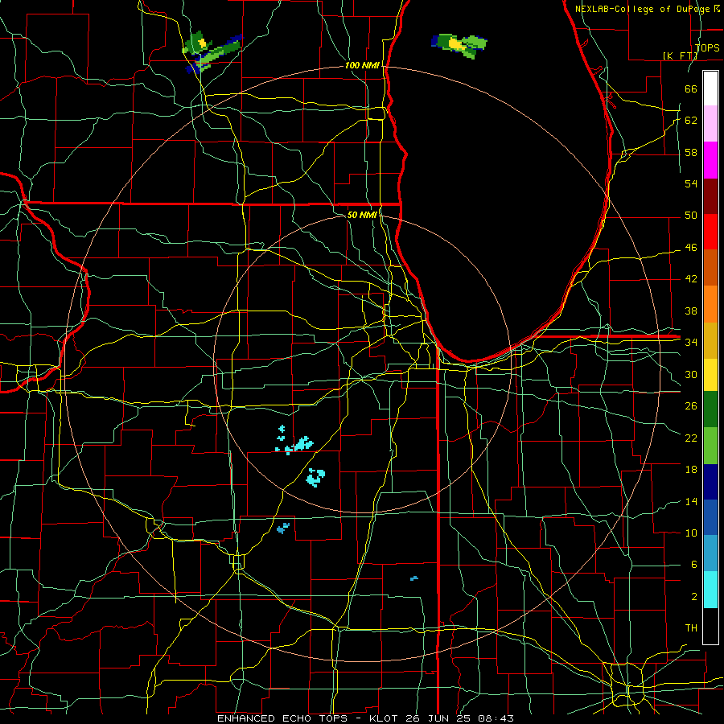Pick the bright orange legend swatch

pos(710,304)
